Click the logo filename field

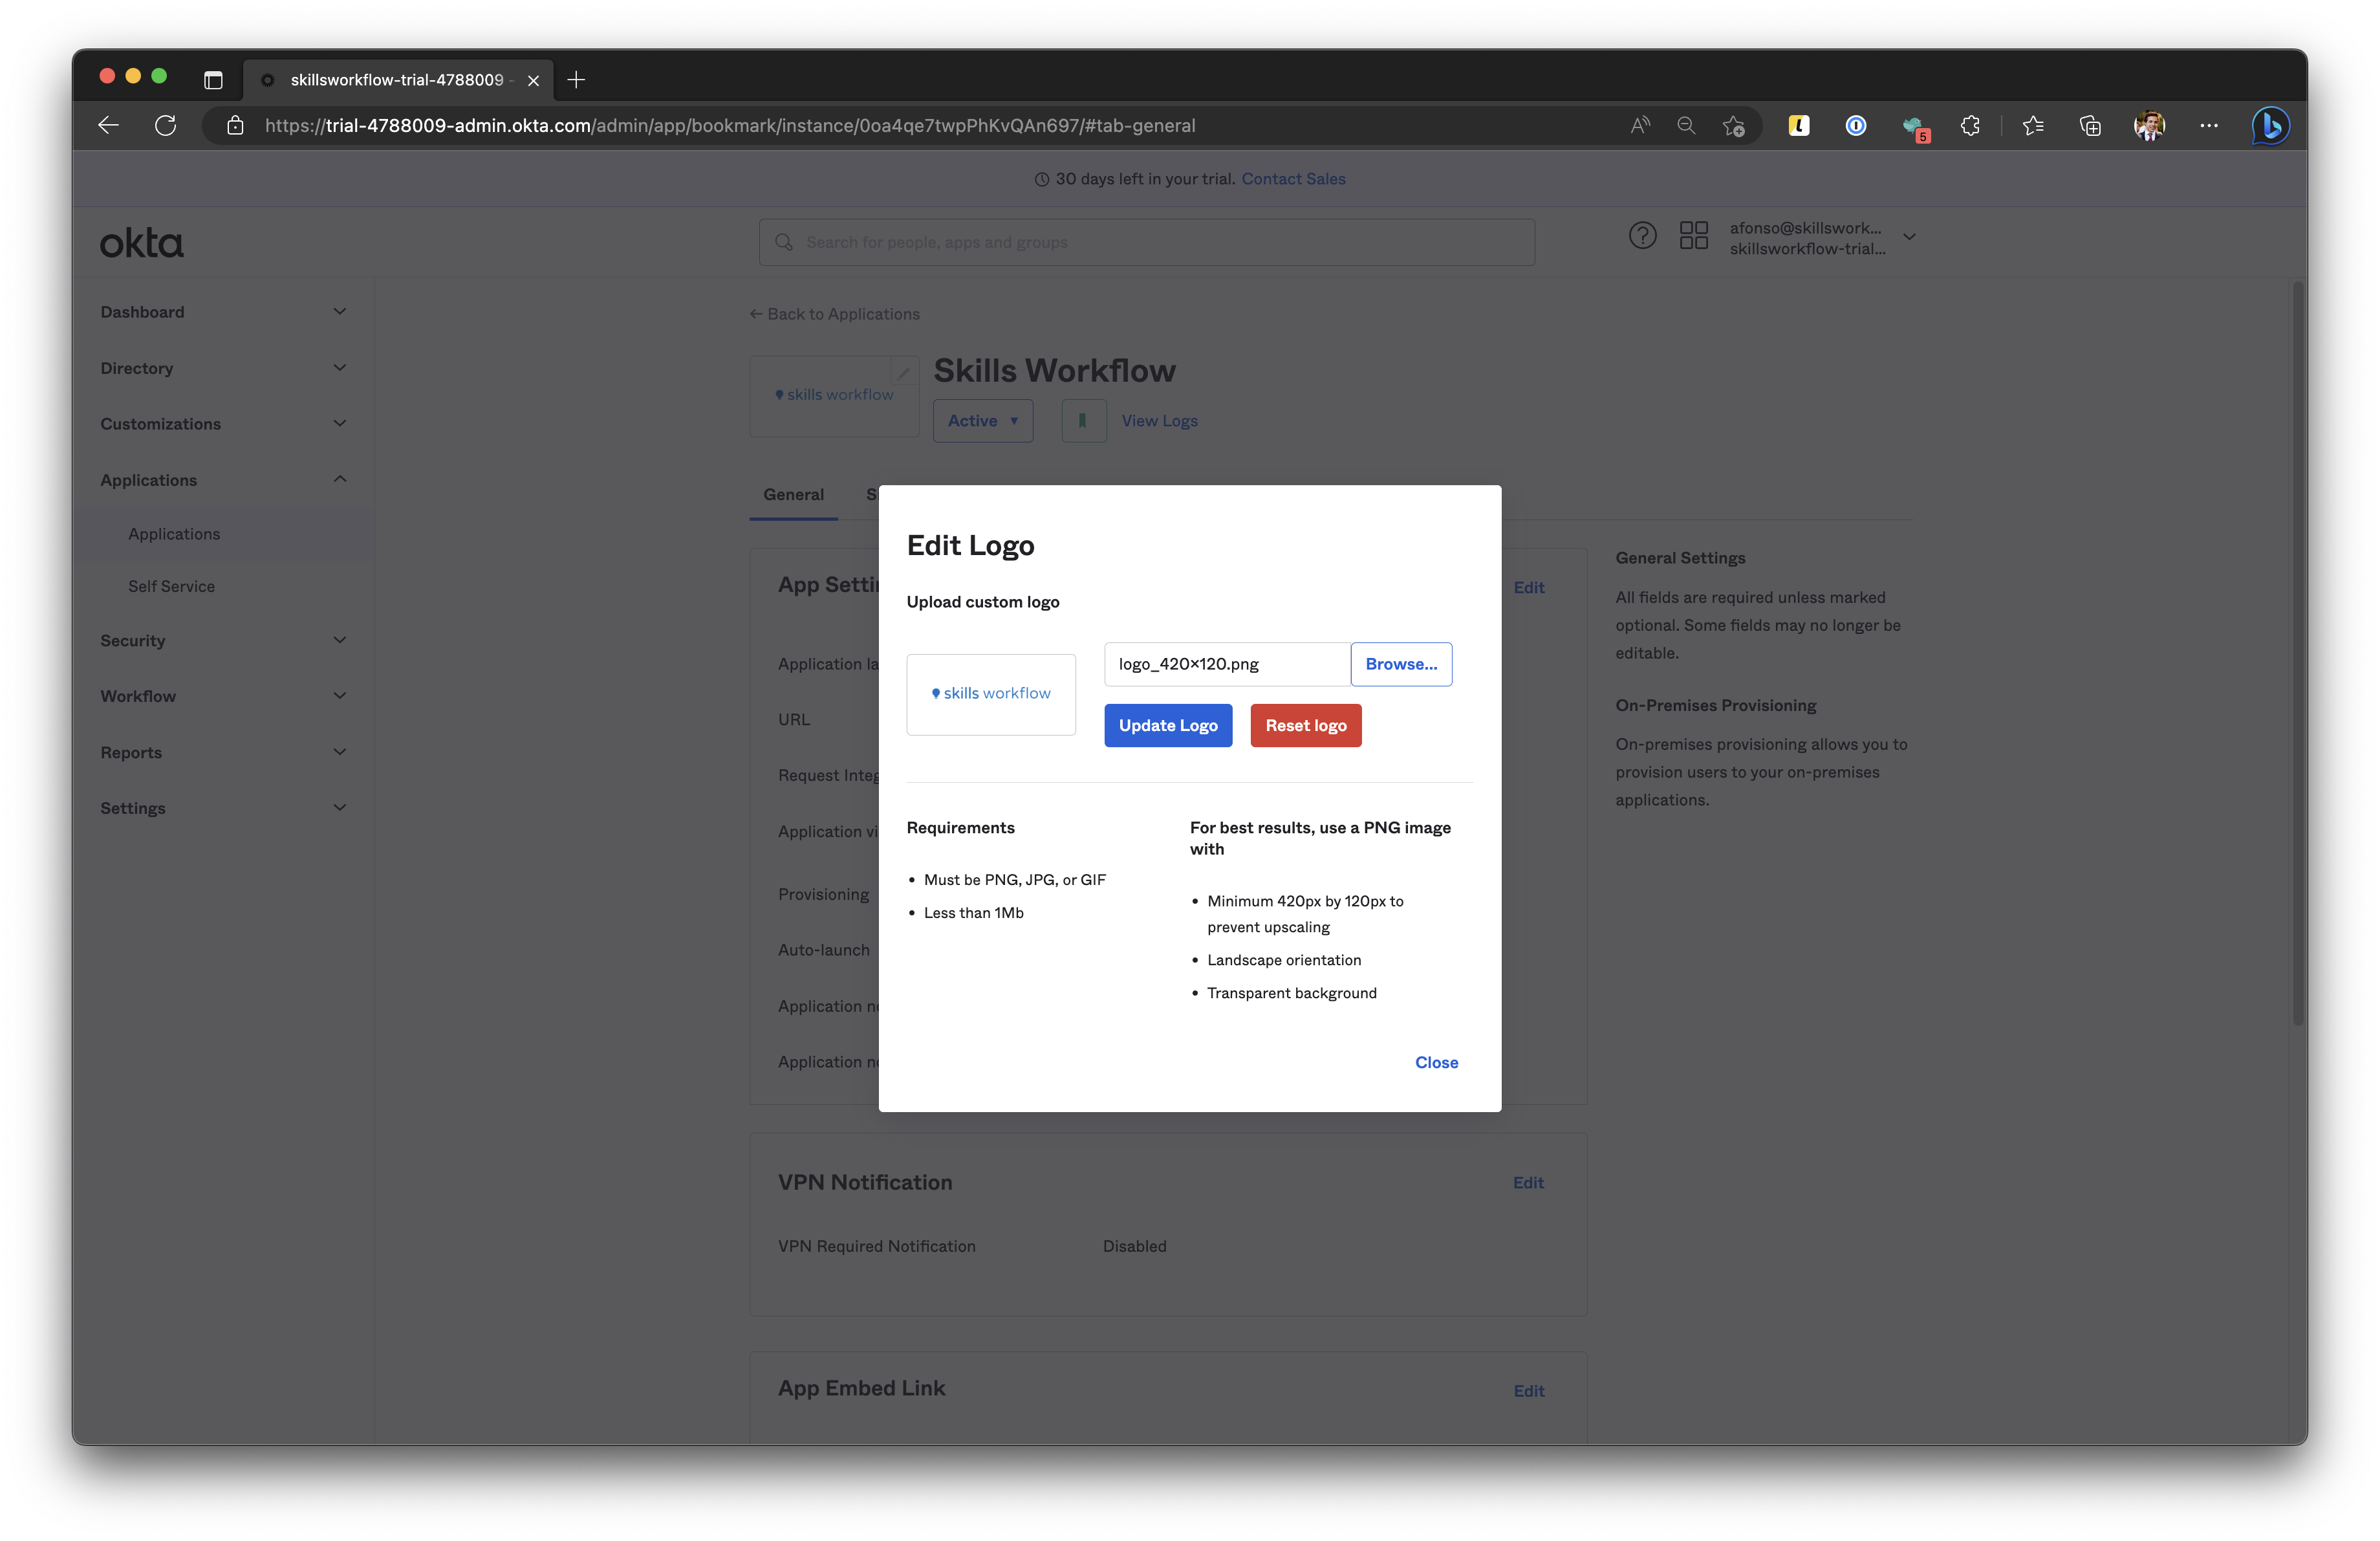point(1227,664)
